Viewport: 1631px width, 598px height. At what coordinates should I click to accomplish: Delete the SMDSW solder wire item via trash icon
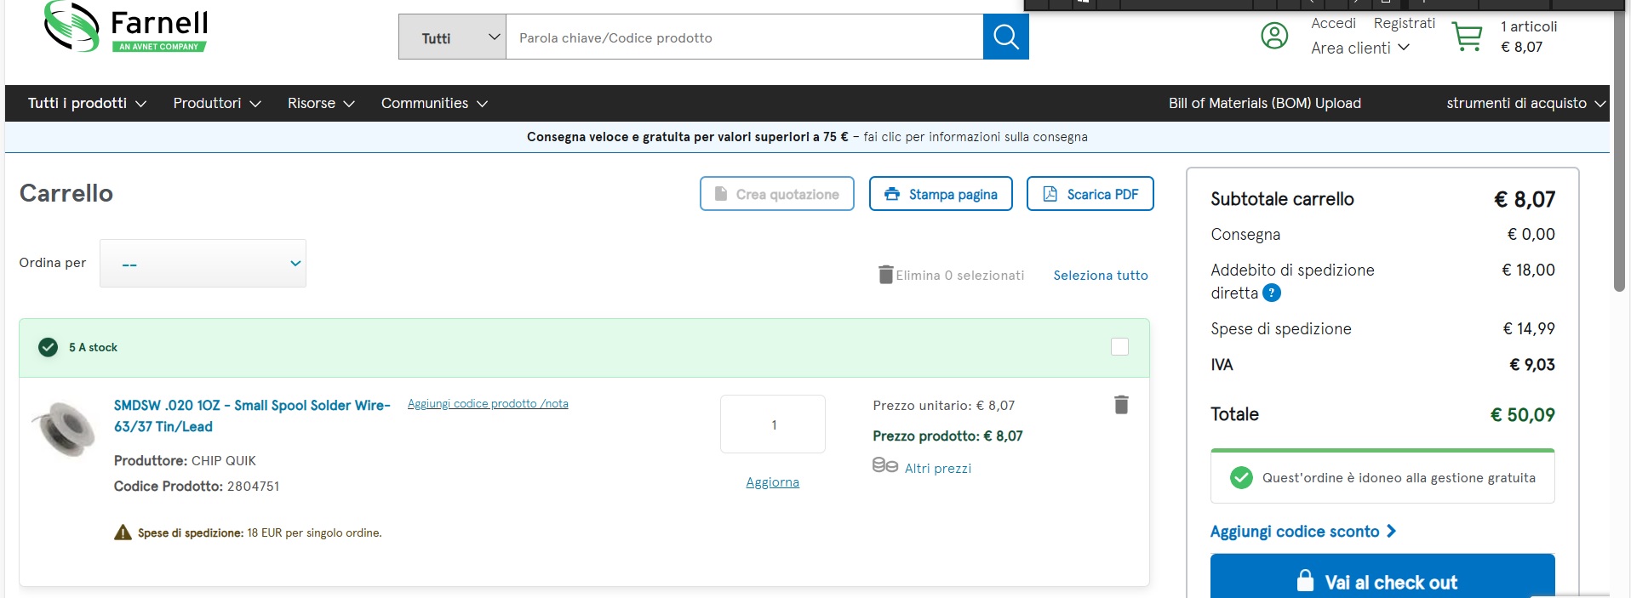[x=1121, y=405]
